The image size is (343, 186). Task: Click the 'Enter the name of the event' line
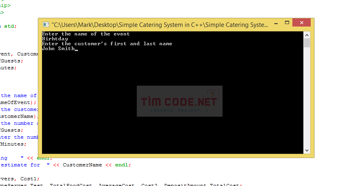click(86, 34)
